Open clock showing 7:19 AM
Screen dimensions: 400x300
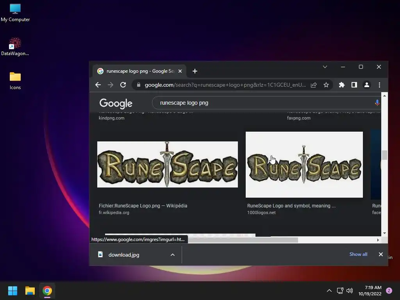(370, 291)
